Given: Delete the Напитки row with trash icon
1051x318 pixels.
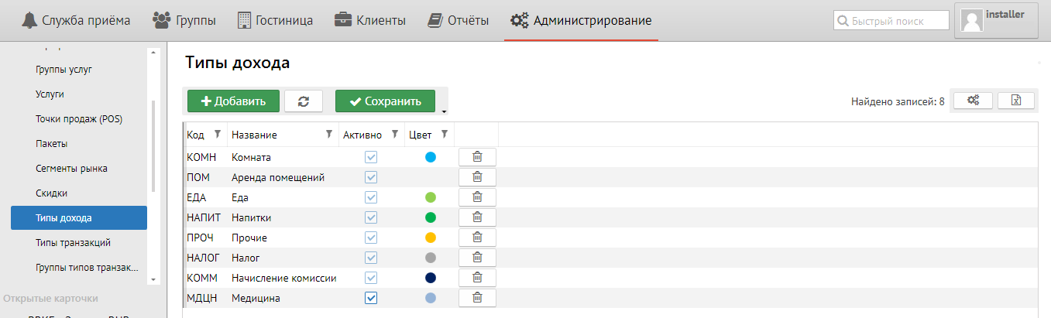Looking at the screenshot, I should (477, 217).
